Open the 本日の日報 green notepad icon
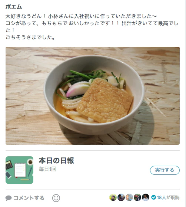 (x=19, y=170)
